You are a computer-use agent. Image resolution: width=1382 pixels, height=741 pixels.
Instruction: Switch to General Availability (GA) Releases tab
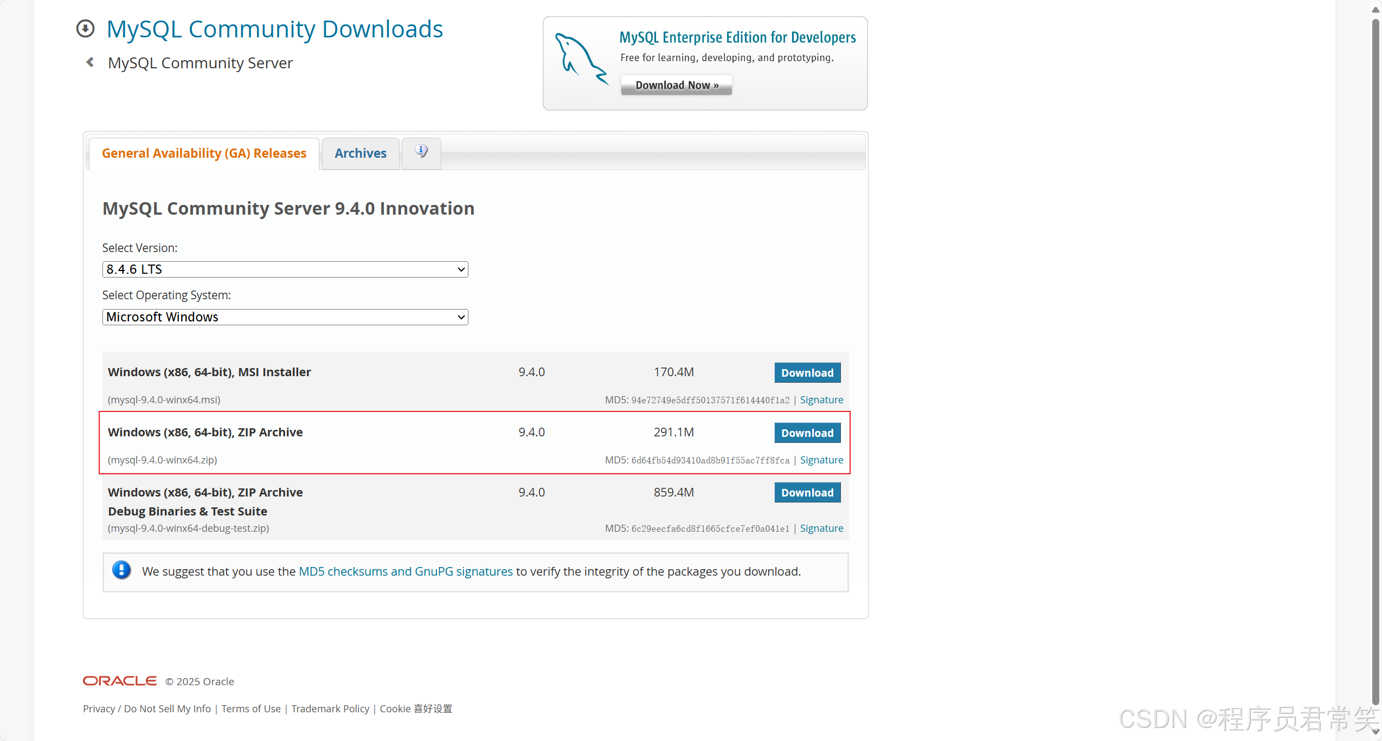tap(204, 153)
